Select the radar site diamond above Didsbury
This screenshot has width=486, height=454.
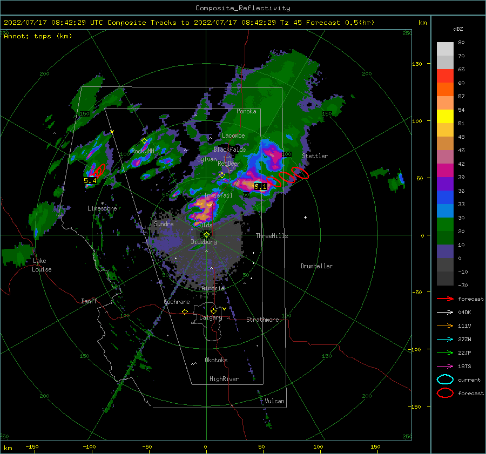pos(206,235)
